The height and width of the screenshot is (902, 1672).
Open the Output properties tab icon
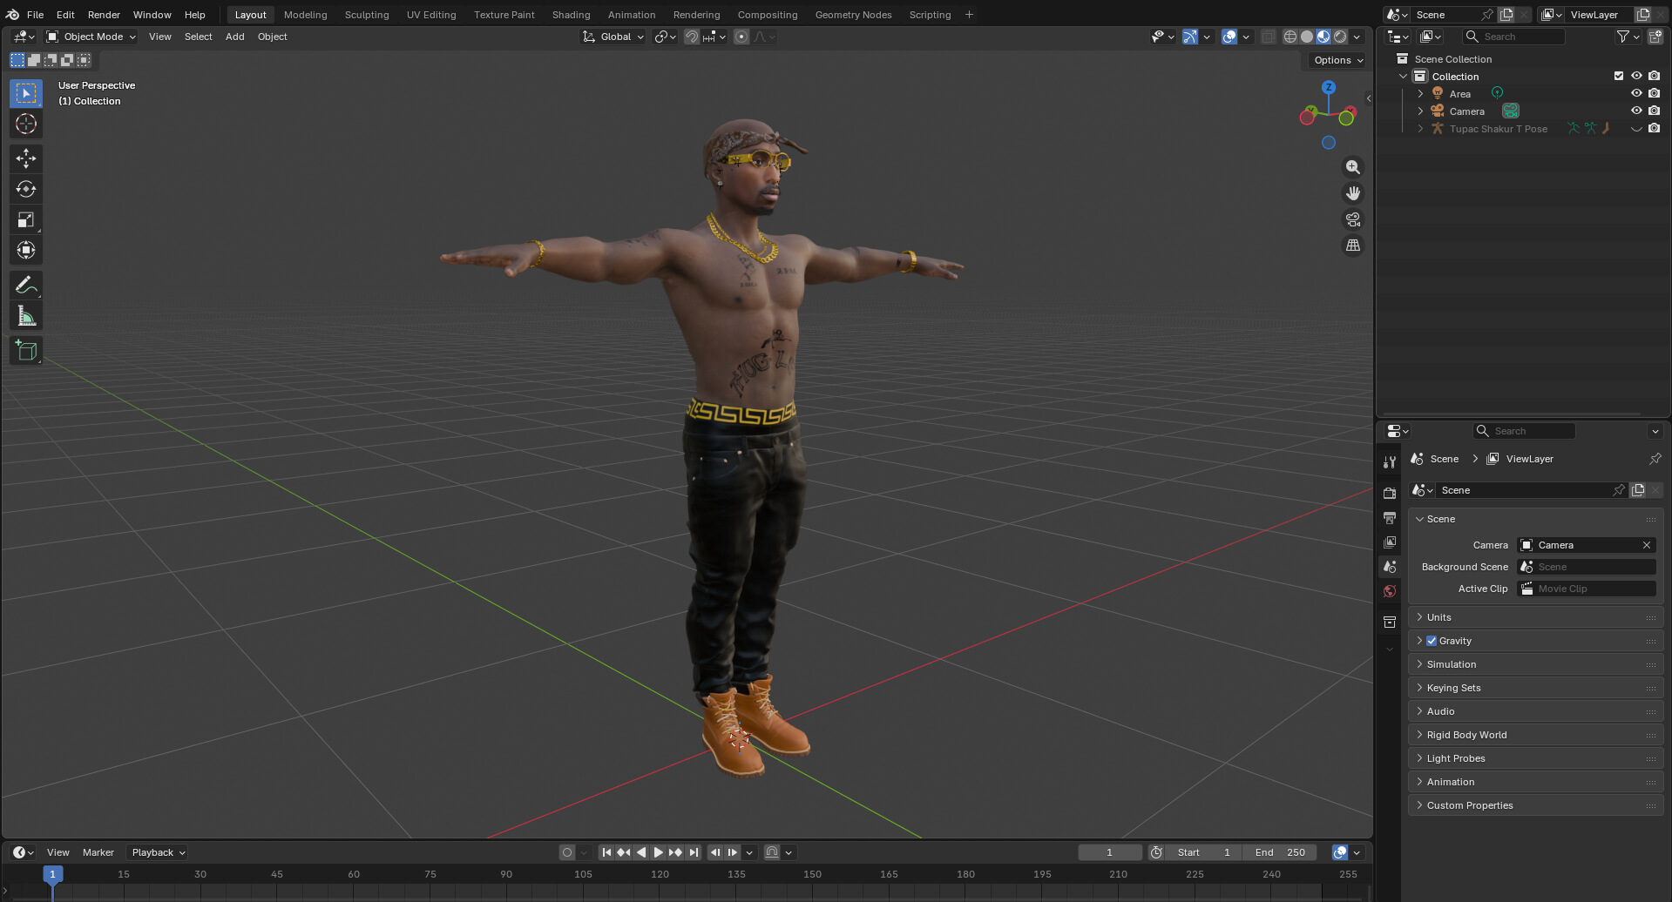point(1390,518)
